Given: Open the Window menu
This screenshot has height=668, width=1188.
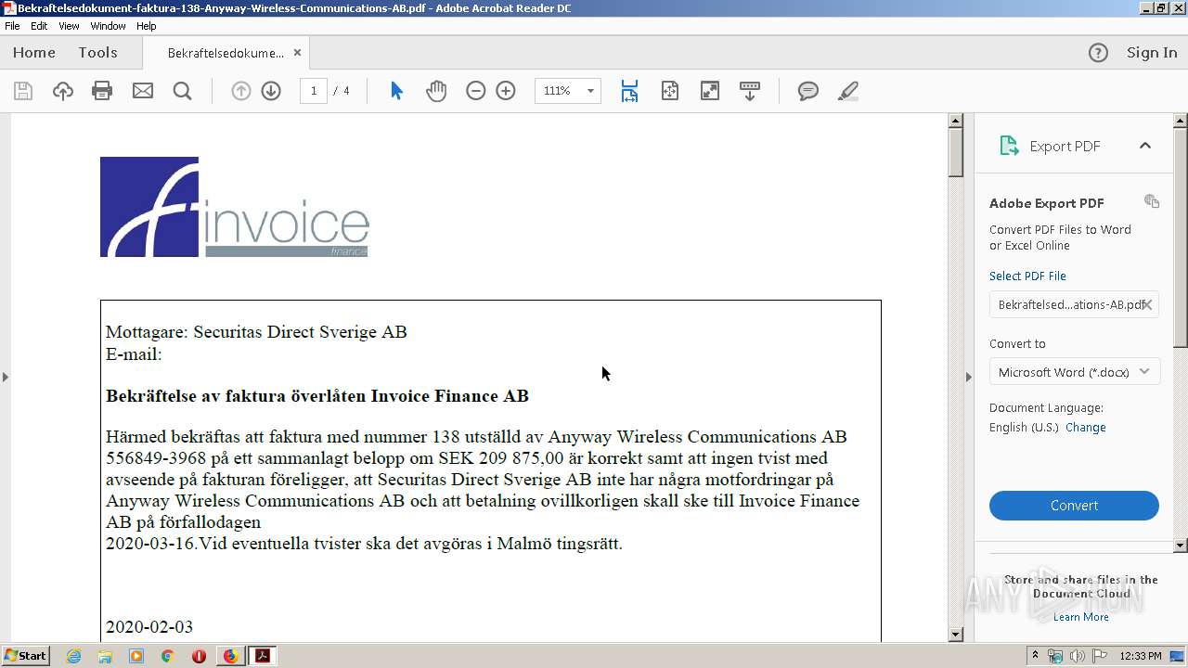Looking at the screenshot, I should click(109, 26).
